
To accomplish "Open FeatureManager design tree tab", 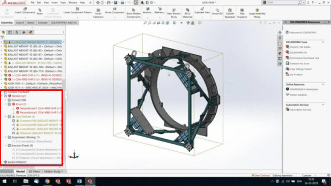I will tap(3, 32).
